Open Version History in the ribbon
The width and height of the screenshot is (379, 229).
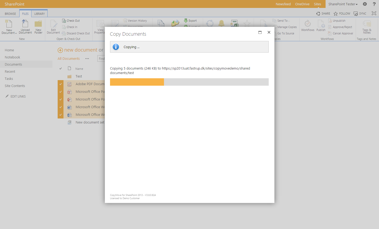click(x=135, y=21)
